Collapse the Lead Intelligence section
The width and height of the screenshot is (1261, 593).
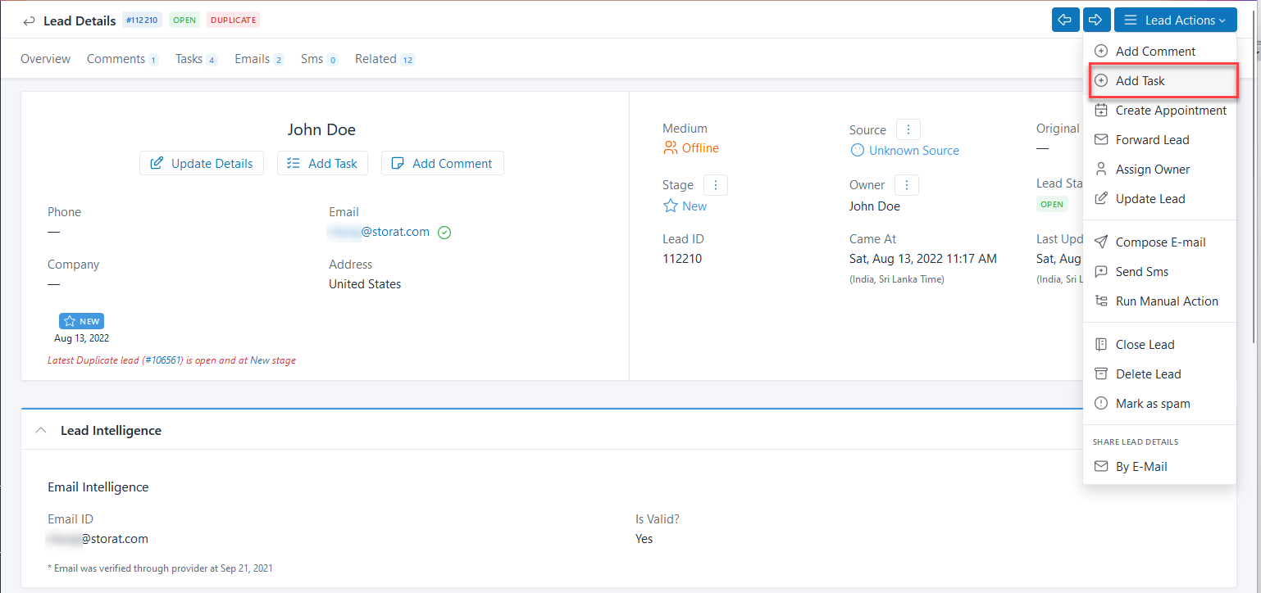(x=41, y=429)
